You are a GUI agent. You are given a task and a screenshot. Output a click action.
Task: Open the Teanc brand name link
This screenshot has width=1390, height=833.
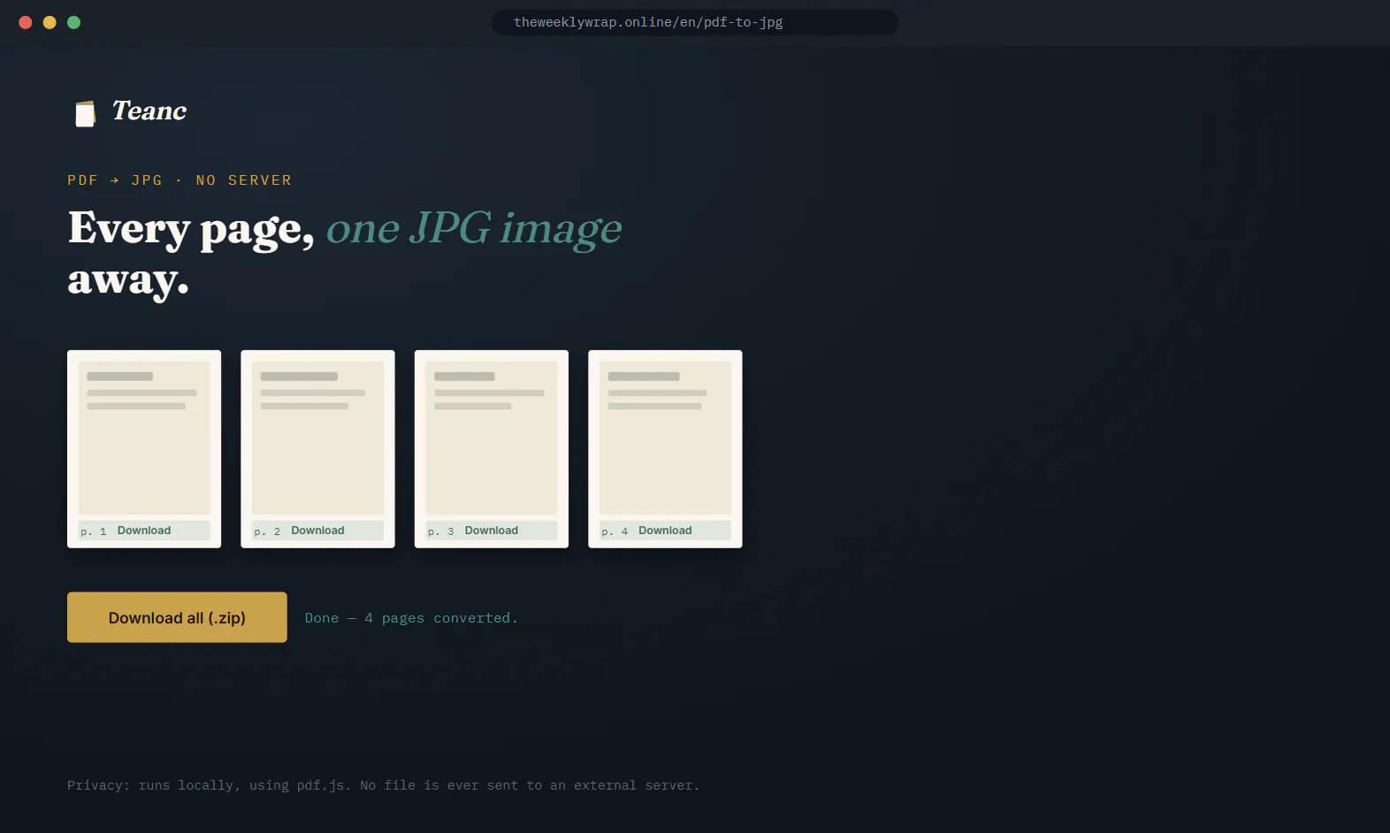tap(149, 111)
